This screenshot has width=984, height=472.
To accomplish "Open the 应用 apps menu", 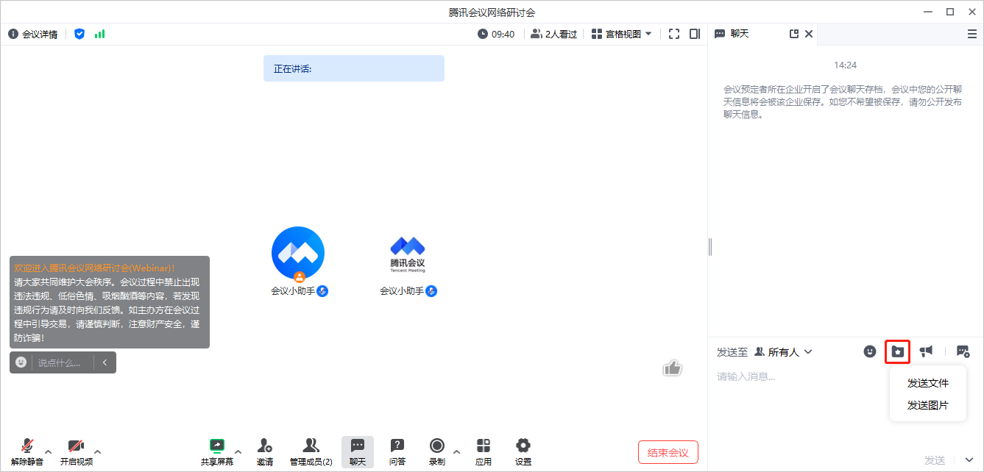I will (x=484, y=452).
